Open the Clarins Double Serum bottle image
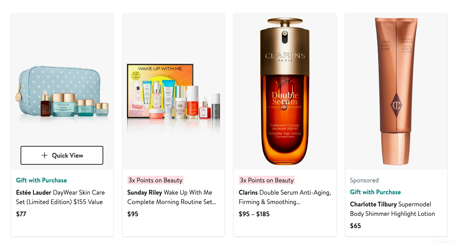This screenshot has width=457, height=243. 285,91
